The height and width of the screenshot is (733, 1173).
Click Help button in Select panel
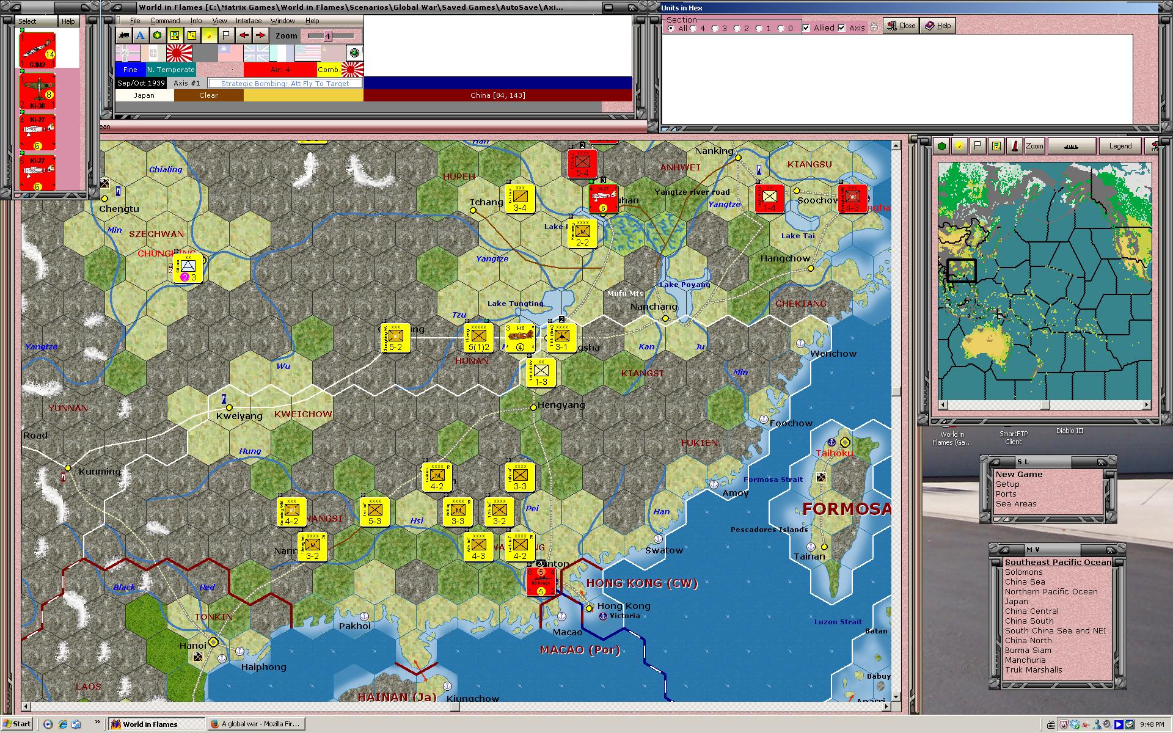pos(68,21)
